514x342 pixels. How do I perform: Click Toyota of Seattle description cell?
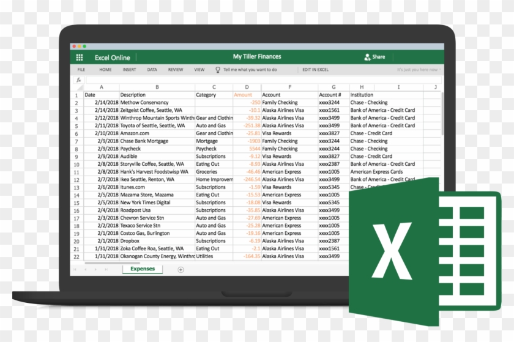[157, 125]
